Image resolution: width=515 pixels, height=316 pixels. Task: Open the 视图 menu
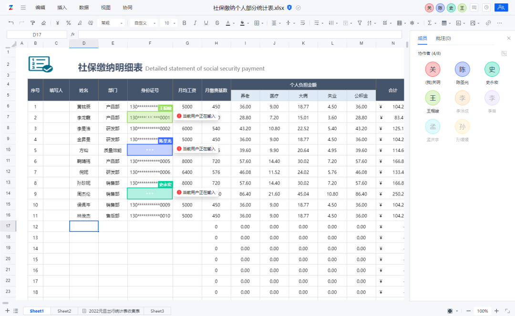(105, 8)
